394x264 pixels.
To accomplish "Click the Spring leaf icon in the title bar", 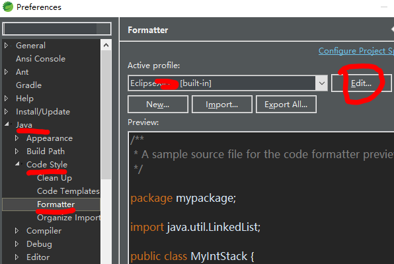I will [x=7, y=7].
